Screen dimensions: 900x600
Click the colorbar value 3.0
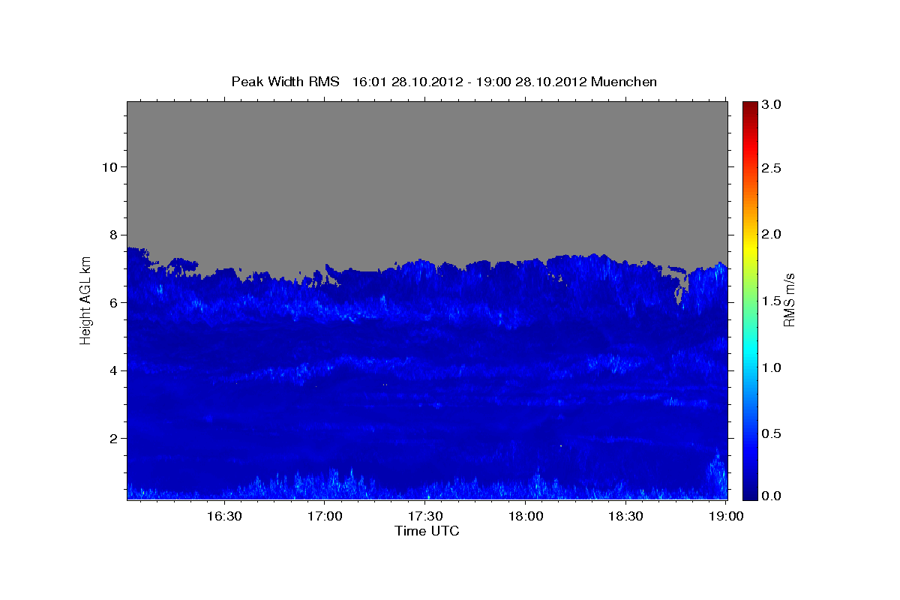point(772,105)
